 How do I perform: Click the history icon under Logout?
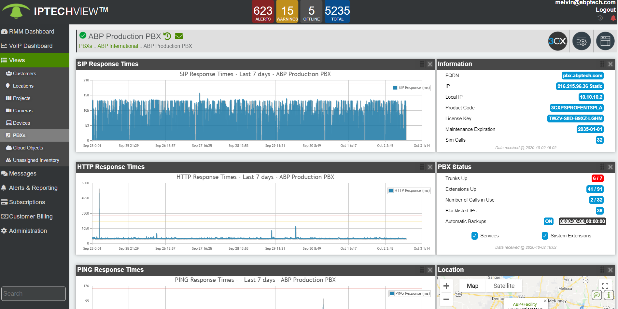click(x=600, y=18)
